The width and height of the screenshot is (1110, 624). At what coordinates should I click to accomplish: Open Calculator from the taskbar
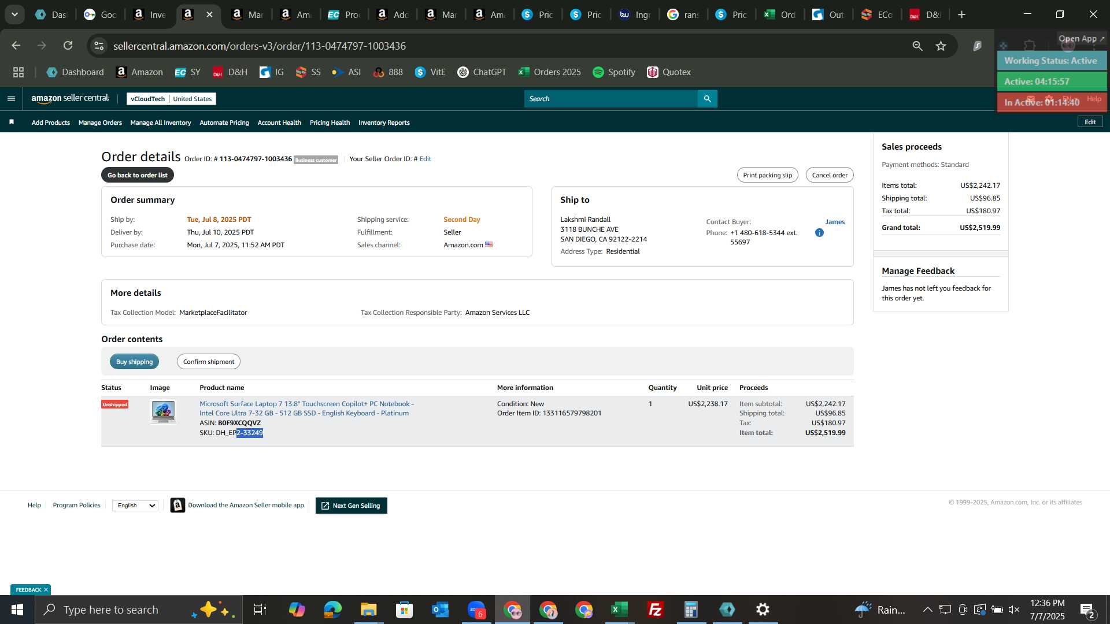[691, 610]
